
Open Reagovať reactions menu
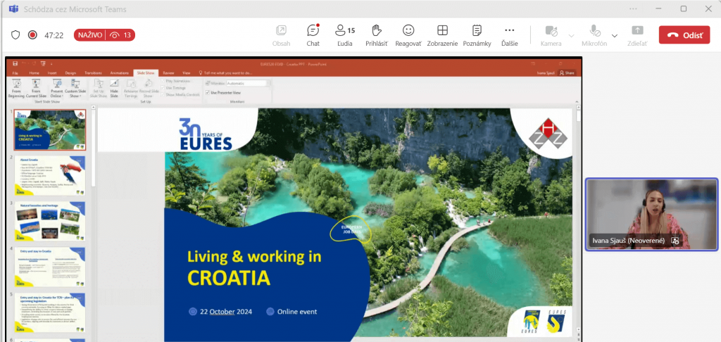pyautogui.click(x=408, y=34)
